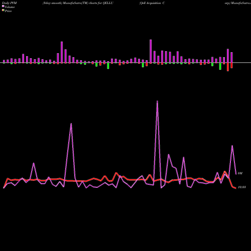Click the '10.03' price value label
Screen dimensions: 251x251
pos(242,187)
